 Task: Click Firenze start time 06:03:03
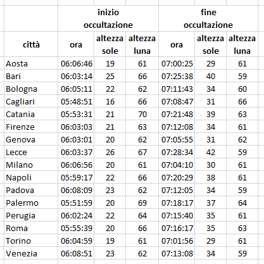click(76, 127)
